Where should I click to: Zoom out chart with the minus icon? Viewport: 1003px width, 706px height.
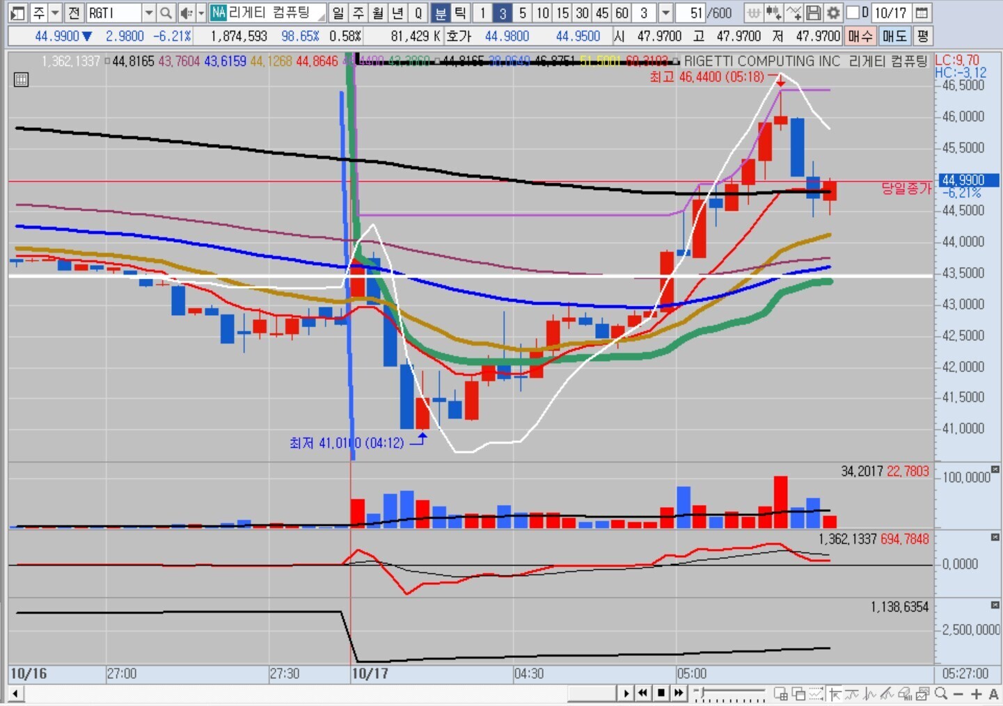tap(958, 693)
